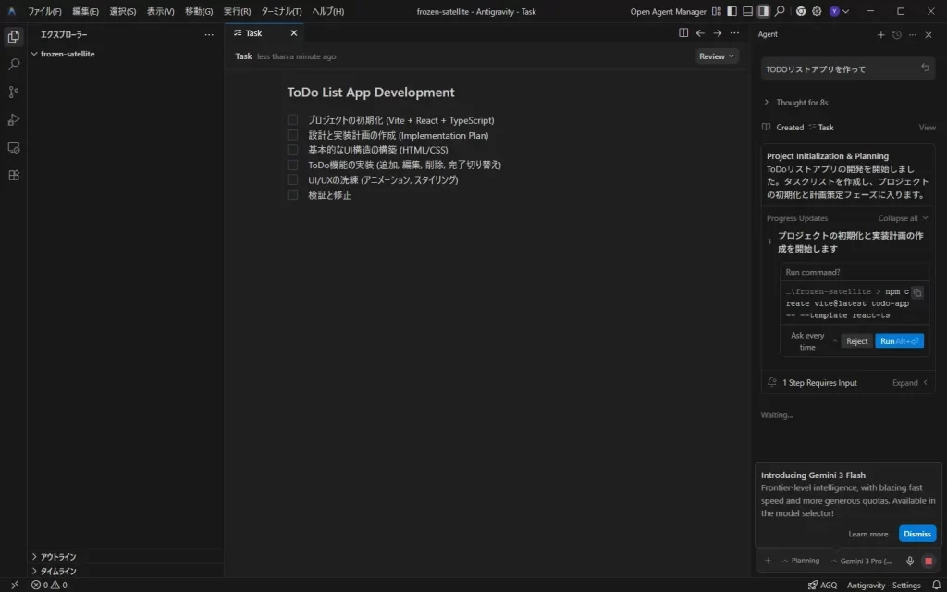Open 選択(S) menu
Image resolution: width=947 pixels, height=592 pixels.
pyautogui.click(x=123, y=11)
